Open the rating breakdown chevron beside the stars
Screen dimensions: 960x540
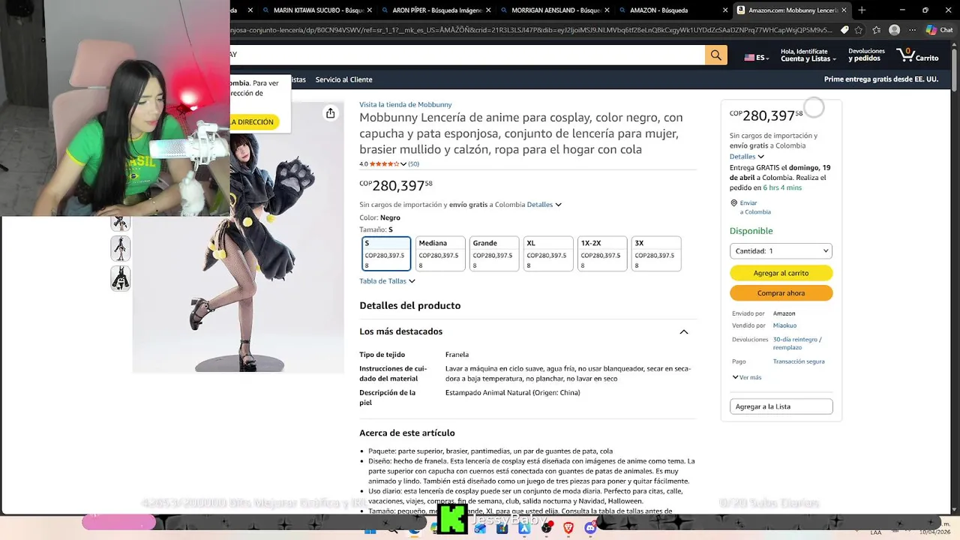(403, 163)
